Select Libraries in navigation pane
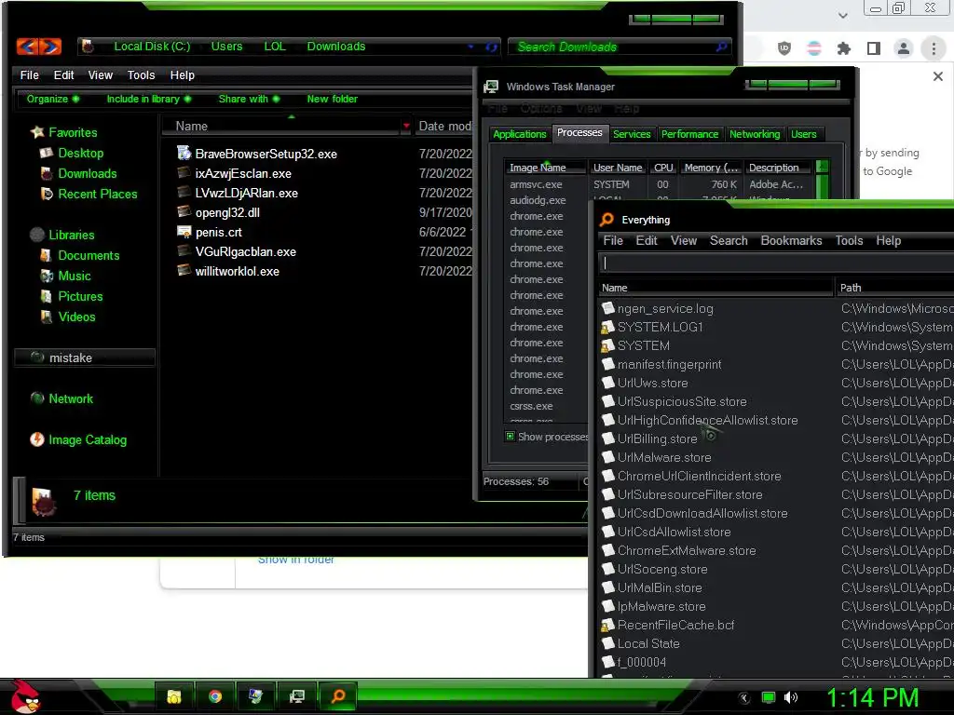The image size is (954, 715). [x=71, y=235]
